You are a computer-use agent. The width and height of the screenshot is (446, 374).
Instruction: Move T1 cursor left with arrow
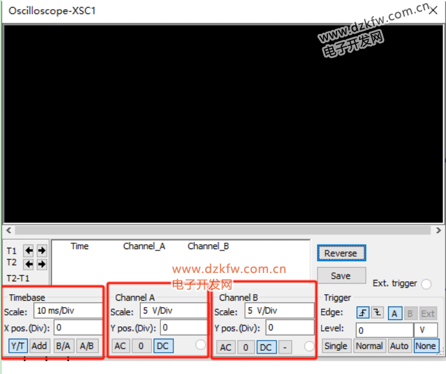29,250
